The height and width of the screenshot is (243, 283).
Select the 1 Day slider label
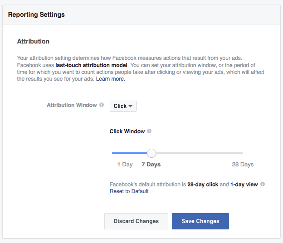[x=125, y=165]
